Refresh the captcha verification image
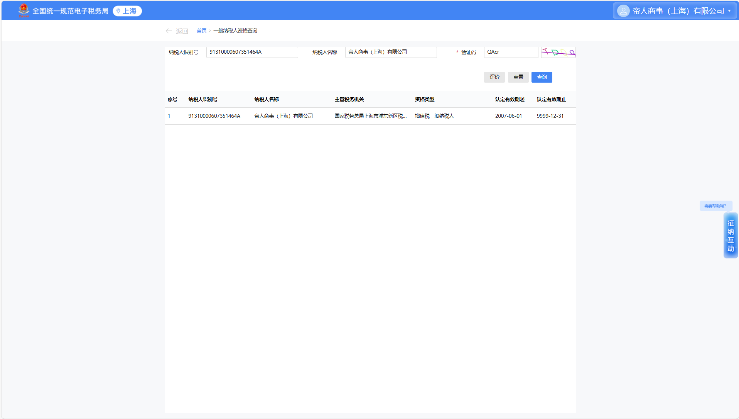Screen dimensions: 739x419 coord(558,52)
